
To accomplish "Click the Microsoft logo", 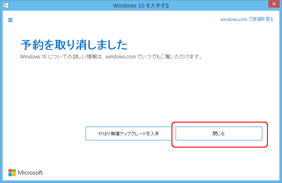I will [25, 173].
